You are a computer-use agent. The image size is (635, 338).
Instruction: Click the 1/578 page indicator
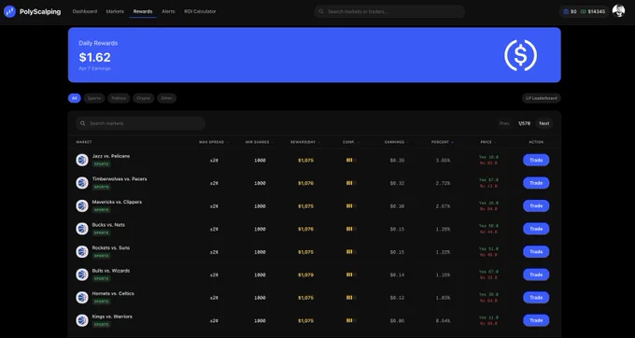(524, 123)
